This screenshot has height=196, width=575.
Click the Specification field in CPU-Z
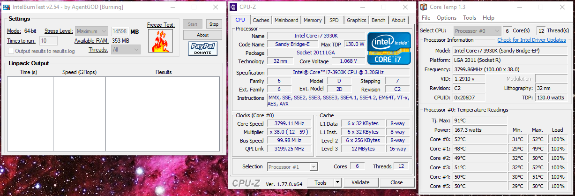click(339, 73)
